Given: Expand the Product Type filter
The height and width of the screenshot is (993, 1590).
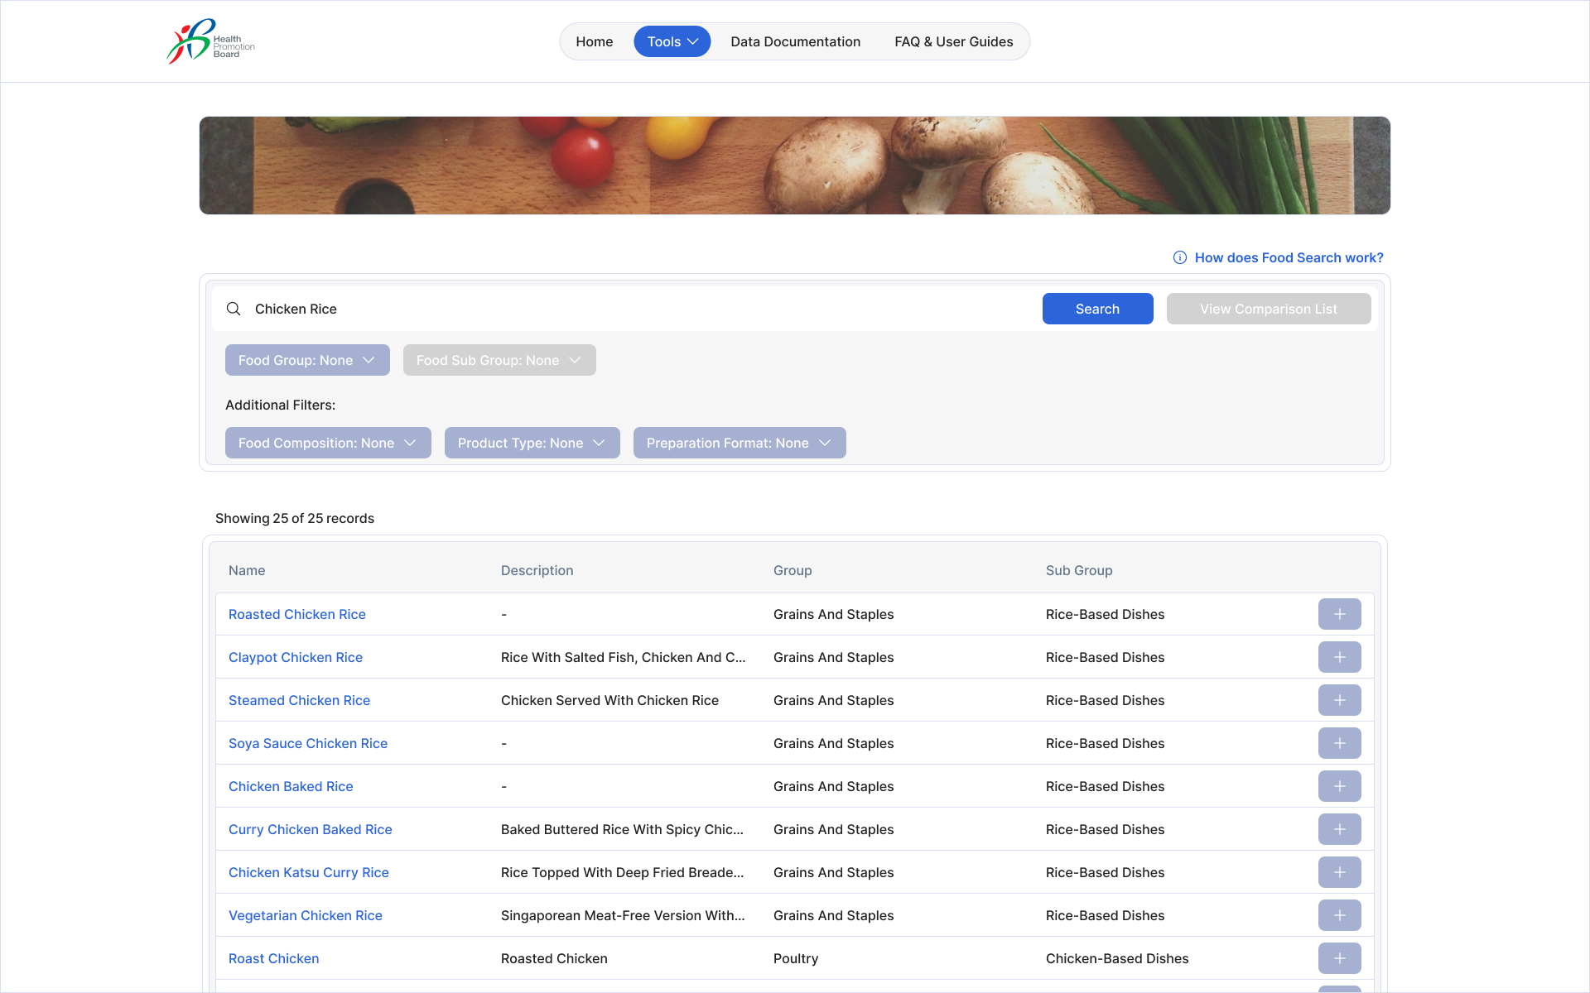Looking at the screenshot, I should pyautogui.click(x=532, y=443).
